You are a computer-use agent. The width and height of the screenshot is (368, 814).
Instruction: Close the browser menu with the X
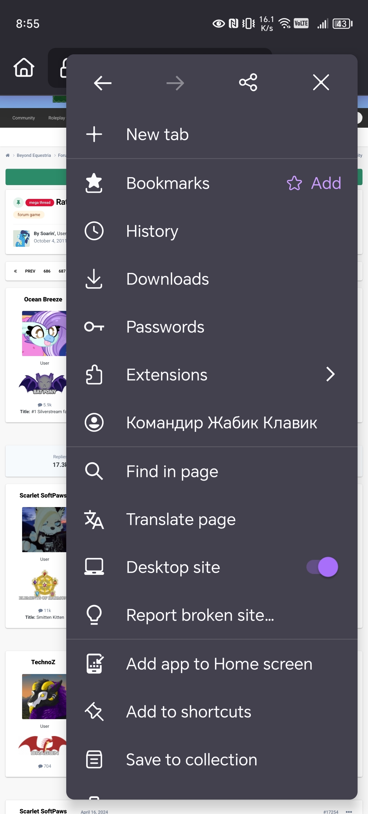[x=321, y=83]
